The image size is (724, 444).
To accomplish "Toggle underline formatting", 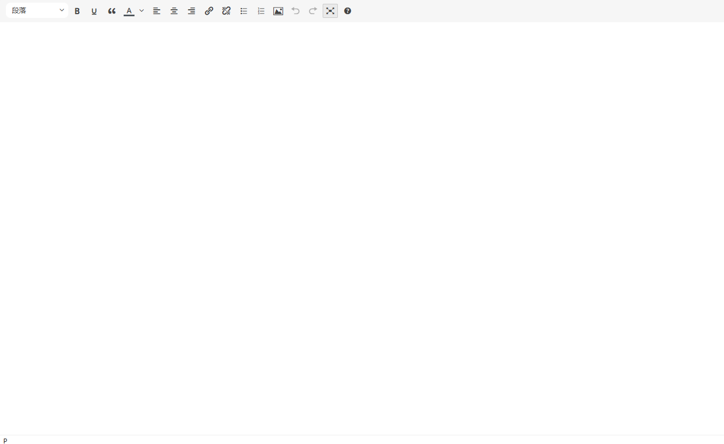I will pyautogui.click(x=94, y=11).
